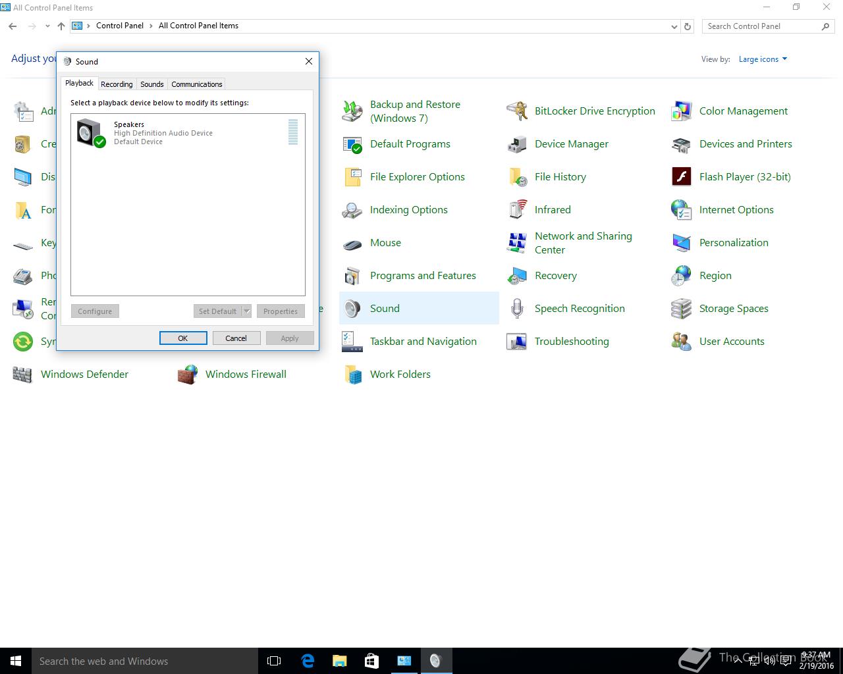
Task: Open the File Explorer Options icon
Action: pyautogui.click(x=352, y=177)
